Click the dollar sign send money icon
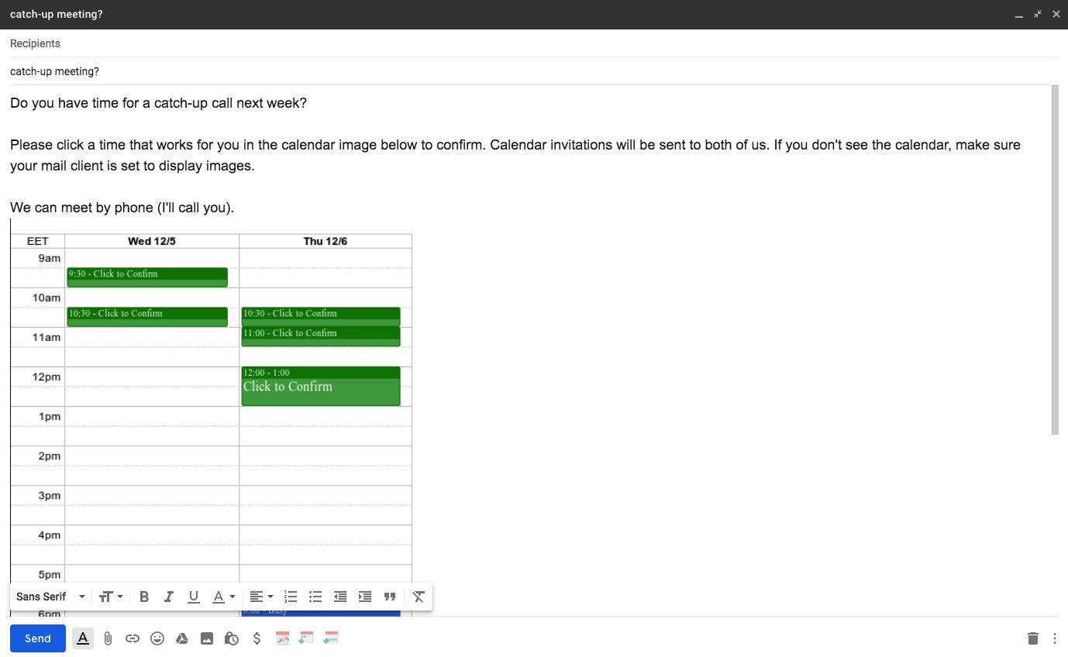Image resolution: width=1068 pixels, height=657 pixels. 257,638
